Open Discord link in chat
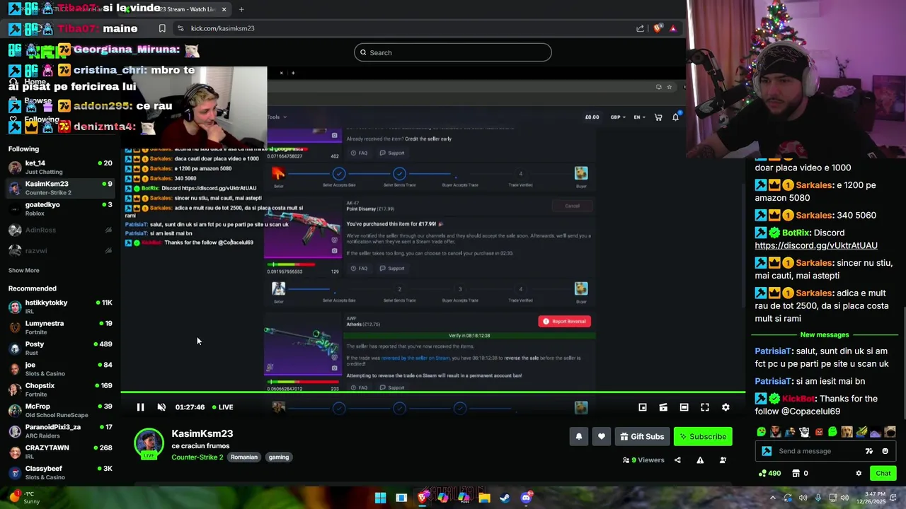Screen dimensions: 906x509 816,245
